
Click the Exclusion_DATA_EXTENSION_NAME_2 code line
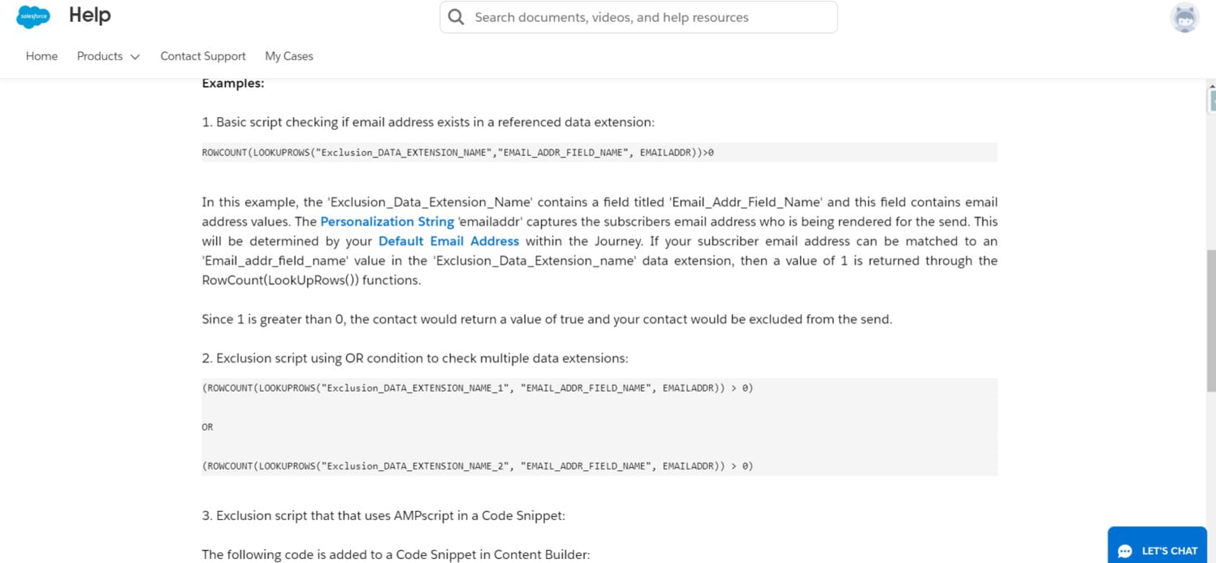(x=477, y=466)
